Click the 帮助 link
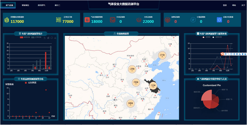Image resolution: width=247 pixels, height=125 pixels. 234,5
